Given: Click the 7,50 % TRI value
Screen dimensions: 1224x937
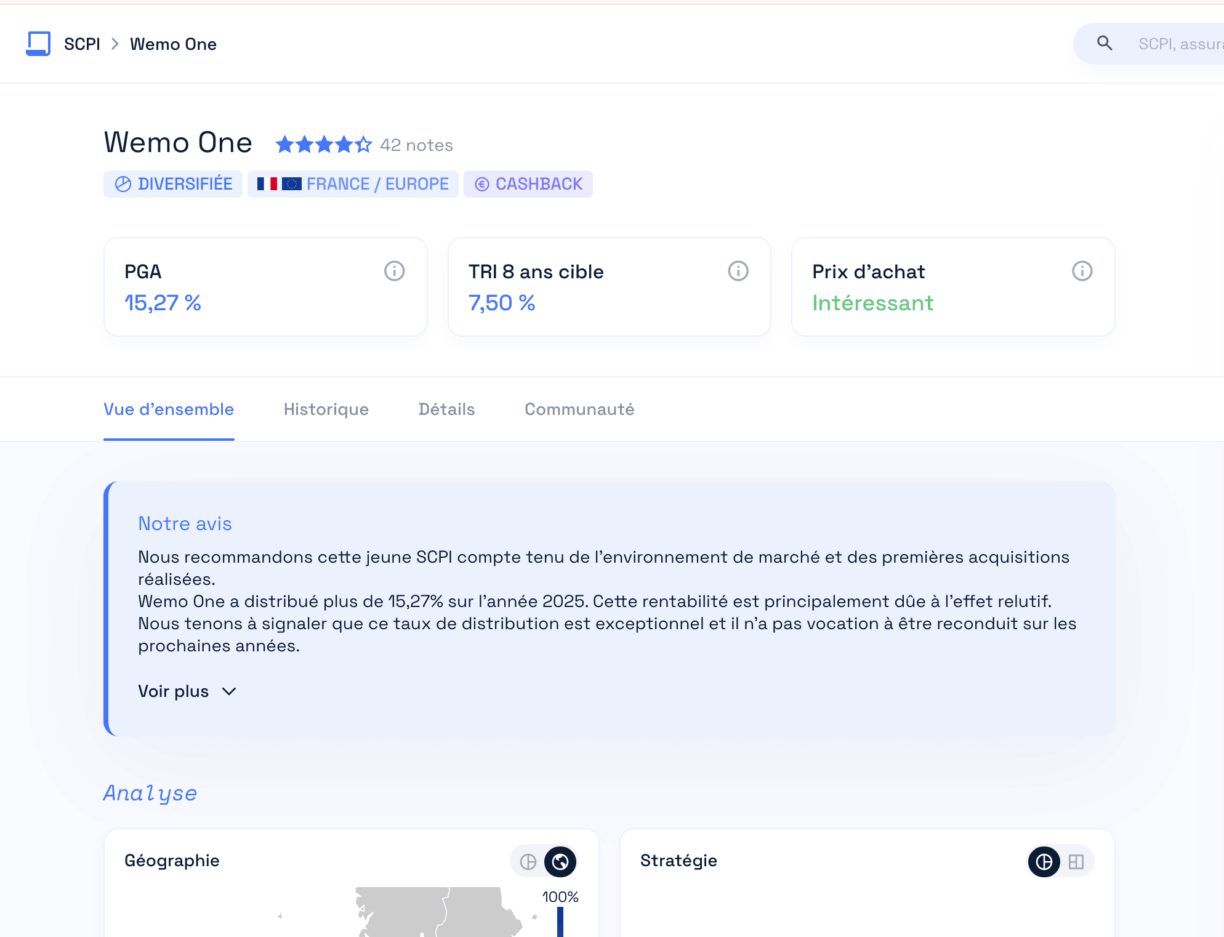Looking at the screenshot, I should click(x=502, y=303).
